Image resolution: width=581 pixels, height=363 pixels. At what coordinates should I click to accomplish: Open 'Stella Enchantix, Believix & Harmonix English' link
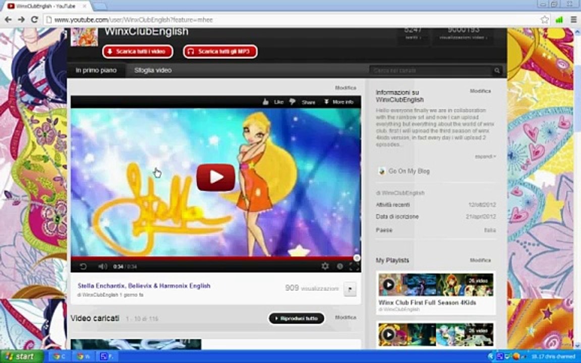pos(144,285)
